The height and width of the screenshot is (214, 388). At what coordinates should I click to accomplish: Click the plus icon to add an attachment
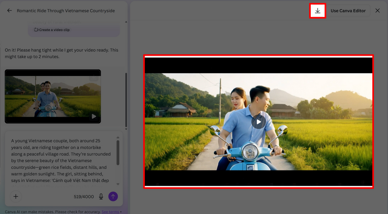coord(16,197)
